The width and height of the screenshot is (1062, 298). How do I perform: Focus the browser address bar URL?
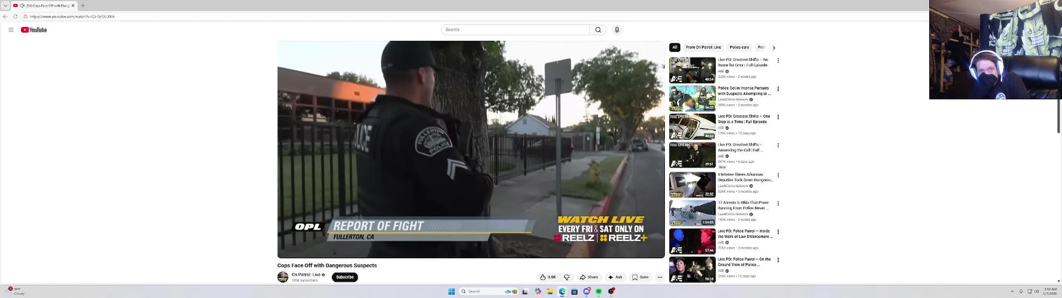[x=72, y=17]
